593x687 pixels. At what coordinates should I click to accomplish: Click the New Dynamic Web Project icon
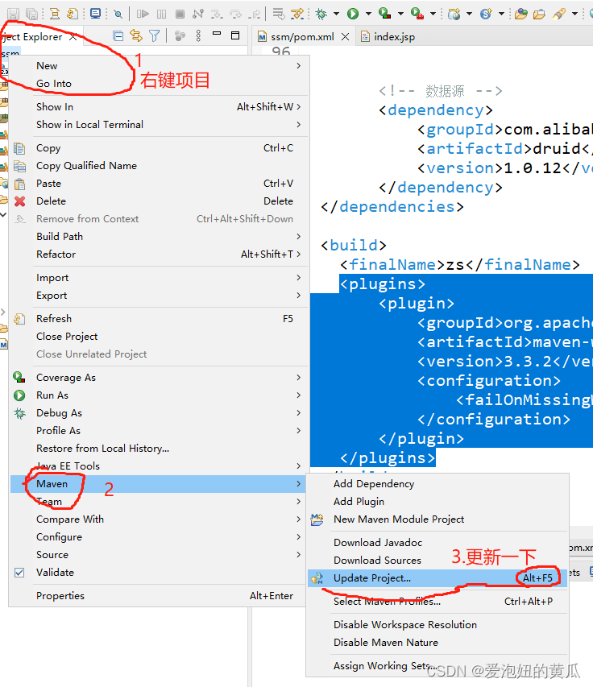click(x=454, y=14)
